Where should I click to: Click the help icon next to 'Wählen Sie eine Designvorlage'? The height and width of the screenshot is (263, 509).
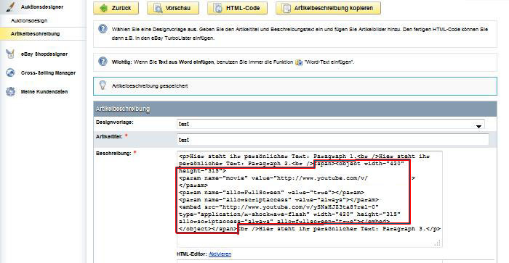coord(103,29)
